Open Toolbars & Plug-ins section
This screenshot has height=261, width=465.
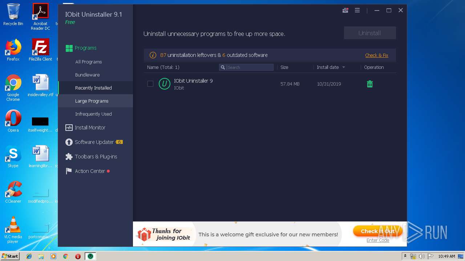click(96, 157)
